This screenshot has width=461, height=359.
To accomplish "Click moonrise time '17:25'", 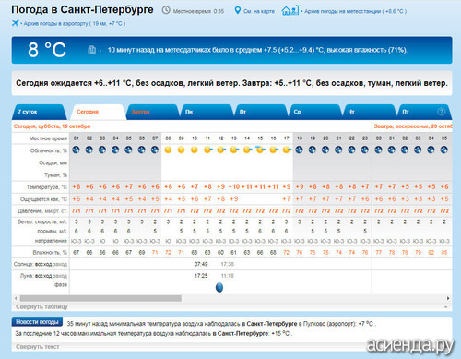I will tap(201, 276).
